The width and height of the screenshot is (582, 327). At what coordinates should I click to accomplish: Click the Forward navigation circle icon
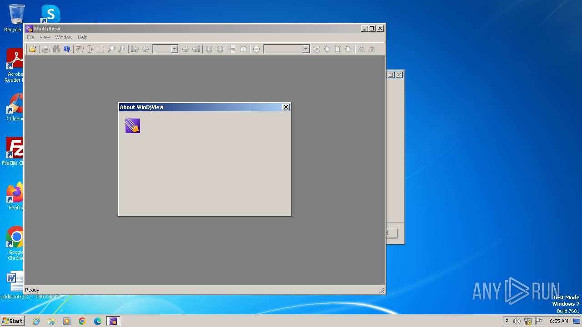[220, 49]
